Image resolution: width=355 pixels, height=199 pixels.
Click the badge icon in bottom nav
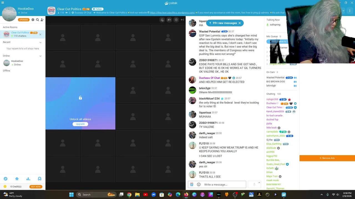39,179
